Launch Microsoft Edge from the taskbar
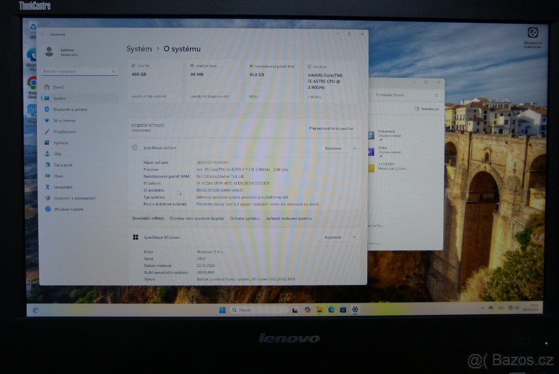The image size is (559, 374). click(331, 309)
